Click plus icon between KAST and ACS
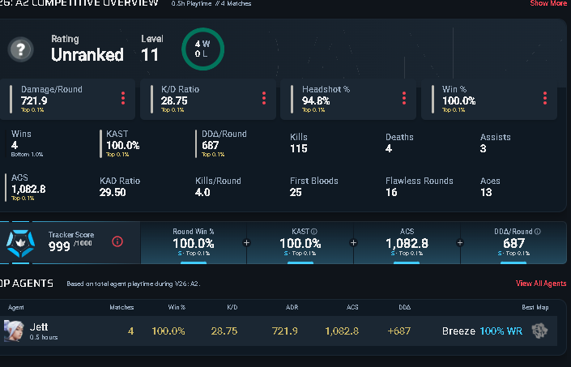 point(353,243)
